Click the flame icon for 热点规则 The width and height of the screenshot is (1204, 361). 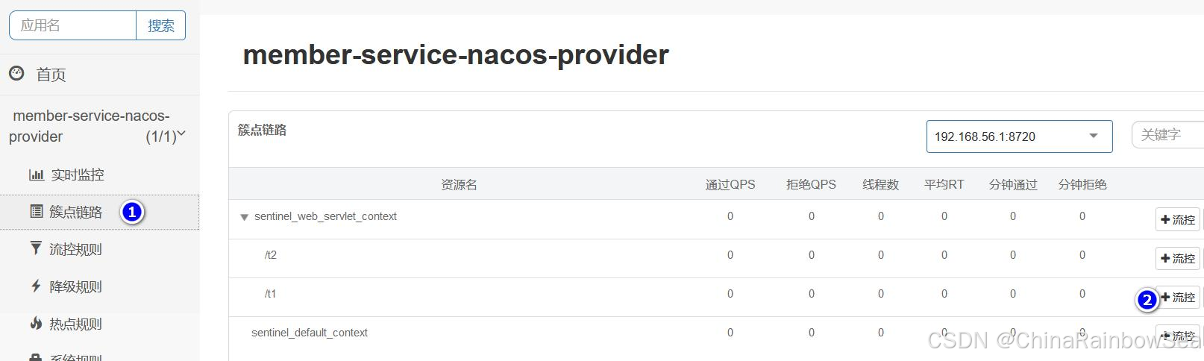[36, 323]
